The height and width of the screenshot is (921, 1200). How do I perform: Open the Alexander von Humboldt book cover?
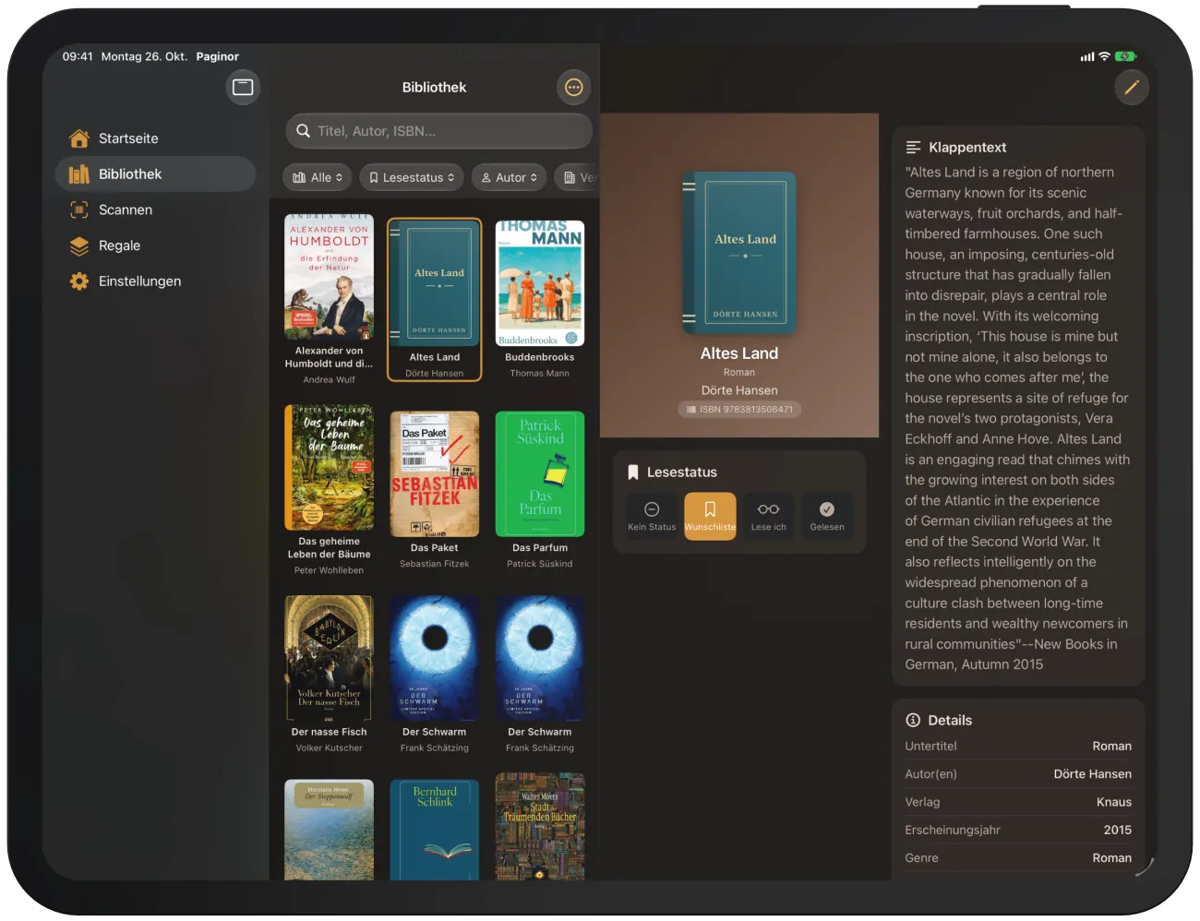coord(330,277)
